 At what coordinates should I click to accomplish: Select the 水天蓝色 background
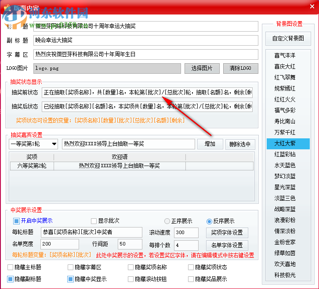[288, 165]
